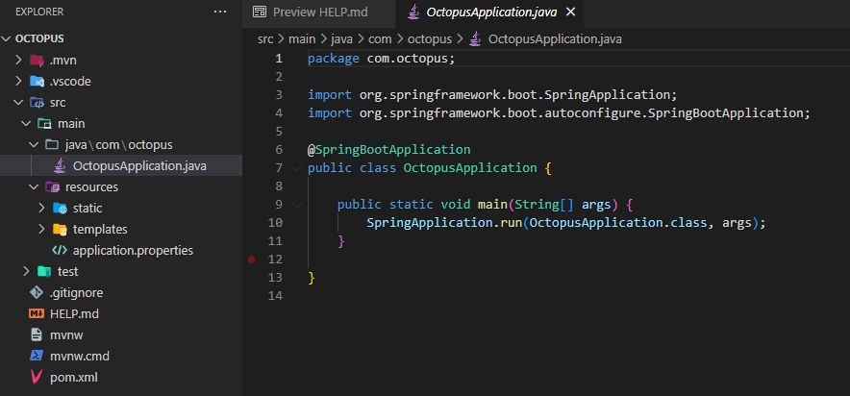Click the com breadcrumb segment
850x396 pixels.
pos(380,39)
